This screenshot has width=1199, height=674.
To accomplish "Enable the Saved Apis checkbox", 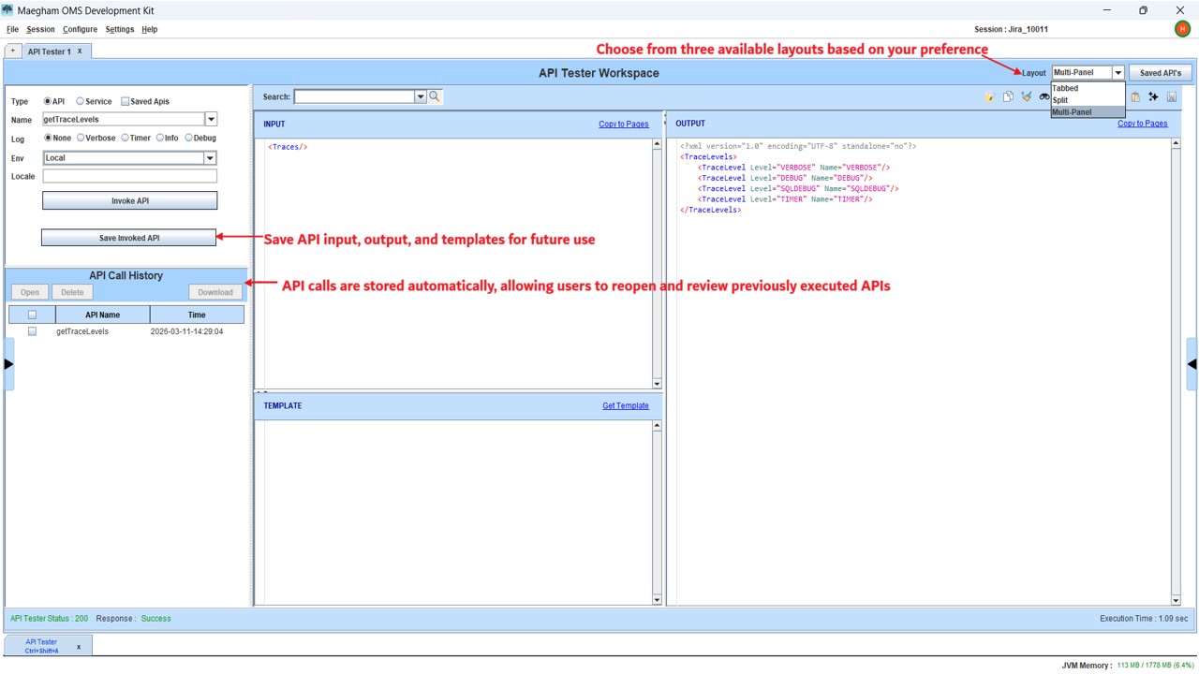I will 125,101.
